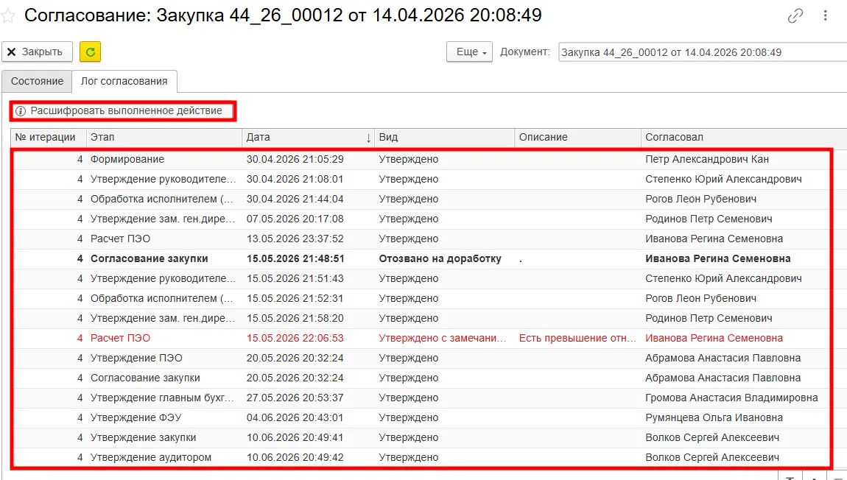Copy a link to this document via the chain icon
Image resolution: width=847 pixels, height=480 pixels.
[x=795, y=16]
